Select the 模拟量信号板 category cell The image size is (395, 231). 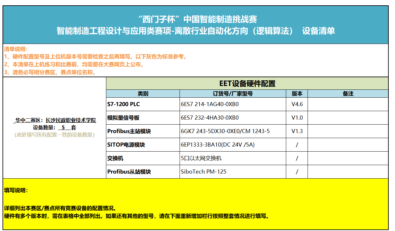pyautogui.click(x=143, y=118)
